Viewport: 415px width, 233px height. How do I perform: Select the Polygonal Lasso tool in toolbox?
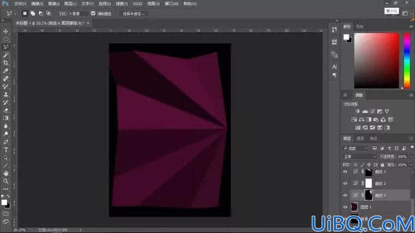6,47
